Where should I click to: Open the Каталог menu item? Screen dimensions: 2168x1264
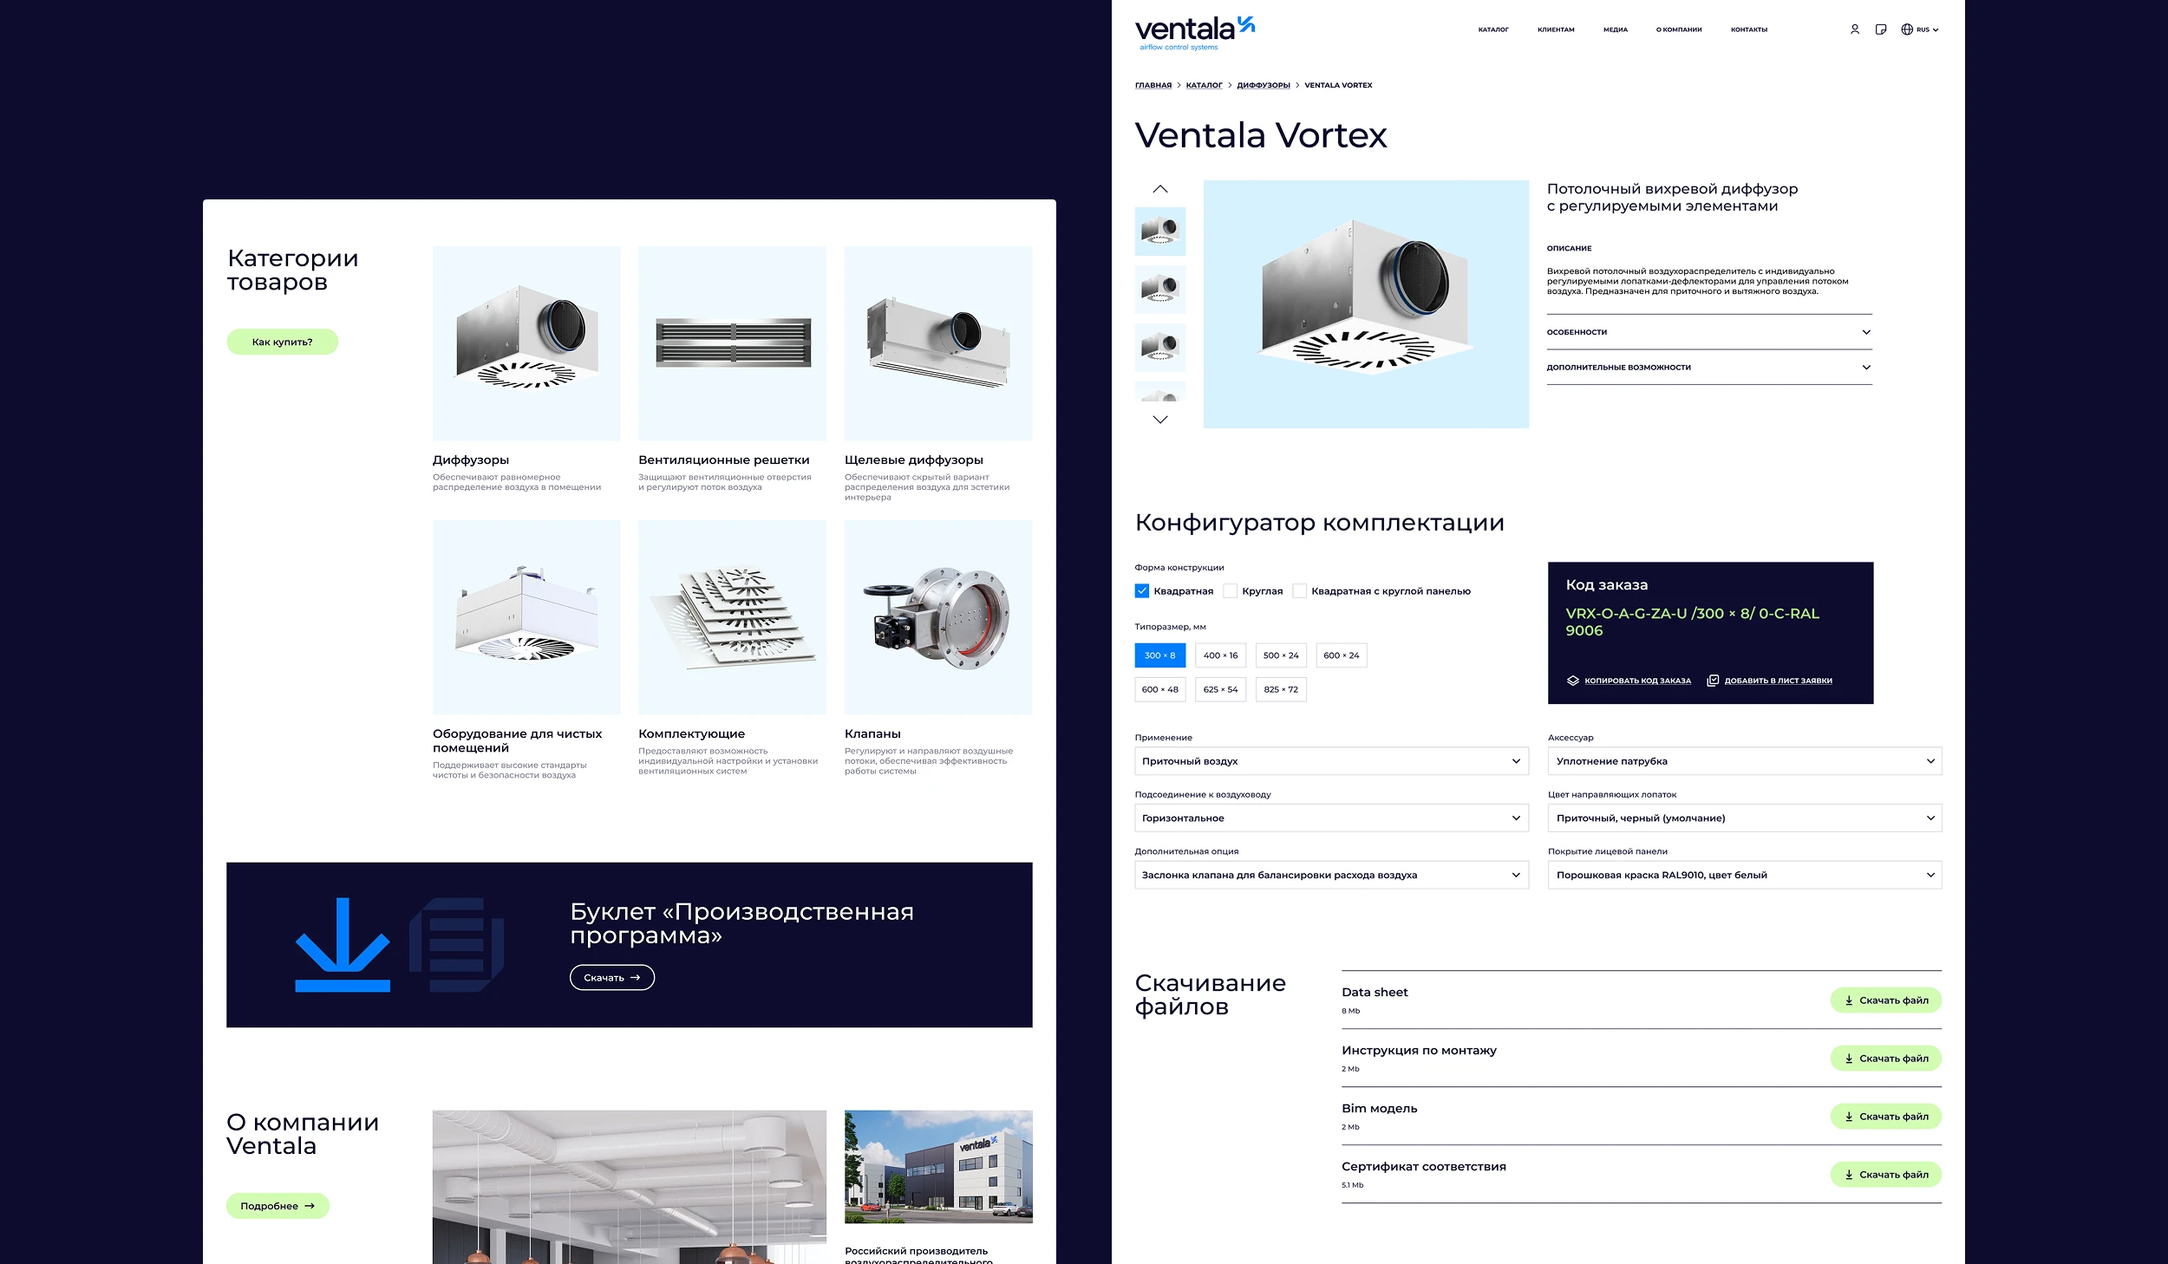1493,29
